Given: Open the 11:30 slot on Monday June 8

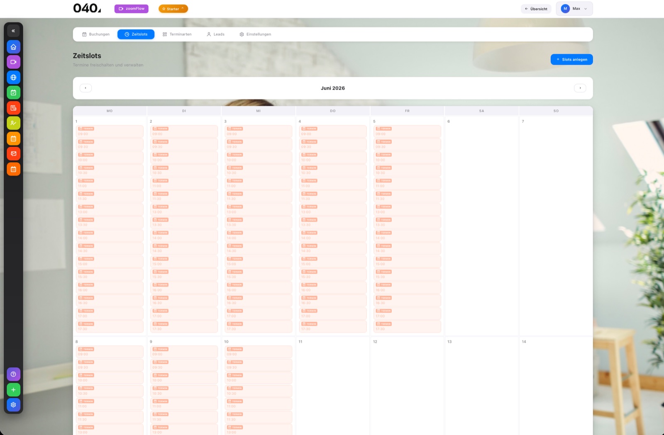Looking at the screenshot, I should pos(110,417).
